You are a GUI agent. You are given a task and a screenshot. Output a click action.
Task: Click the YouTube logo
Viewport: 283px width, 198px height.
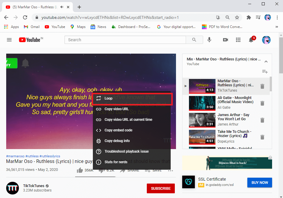[x=29, y=39]
